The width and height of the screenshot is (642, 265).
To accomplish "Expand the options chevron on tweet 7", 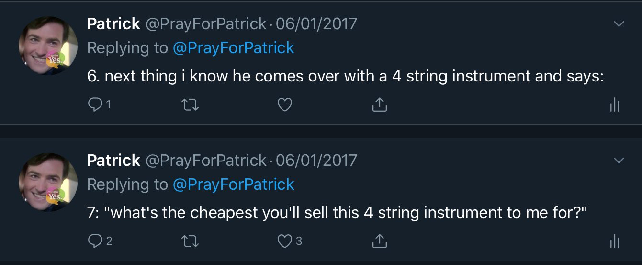I will click(619, 161).
